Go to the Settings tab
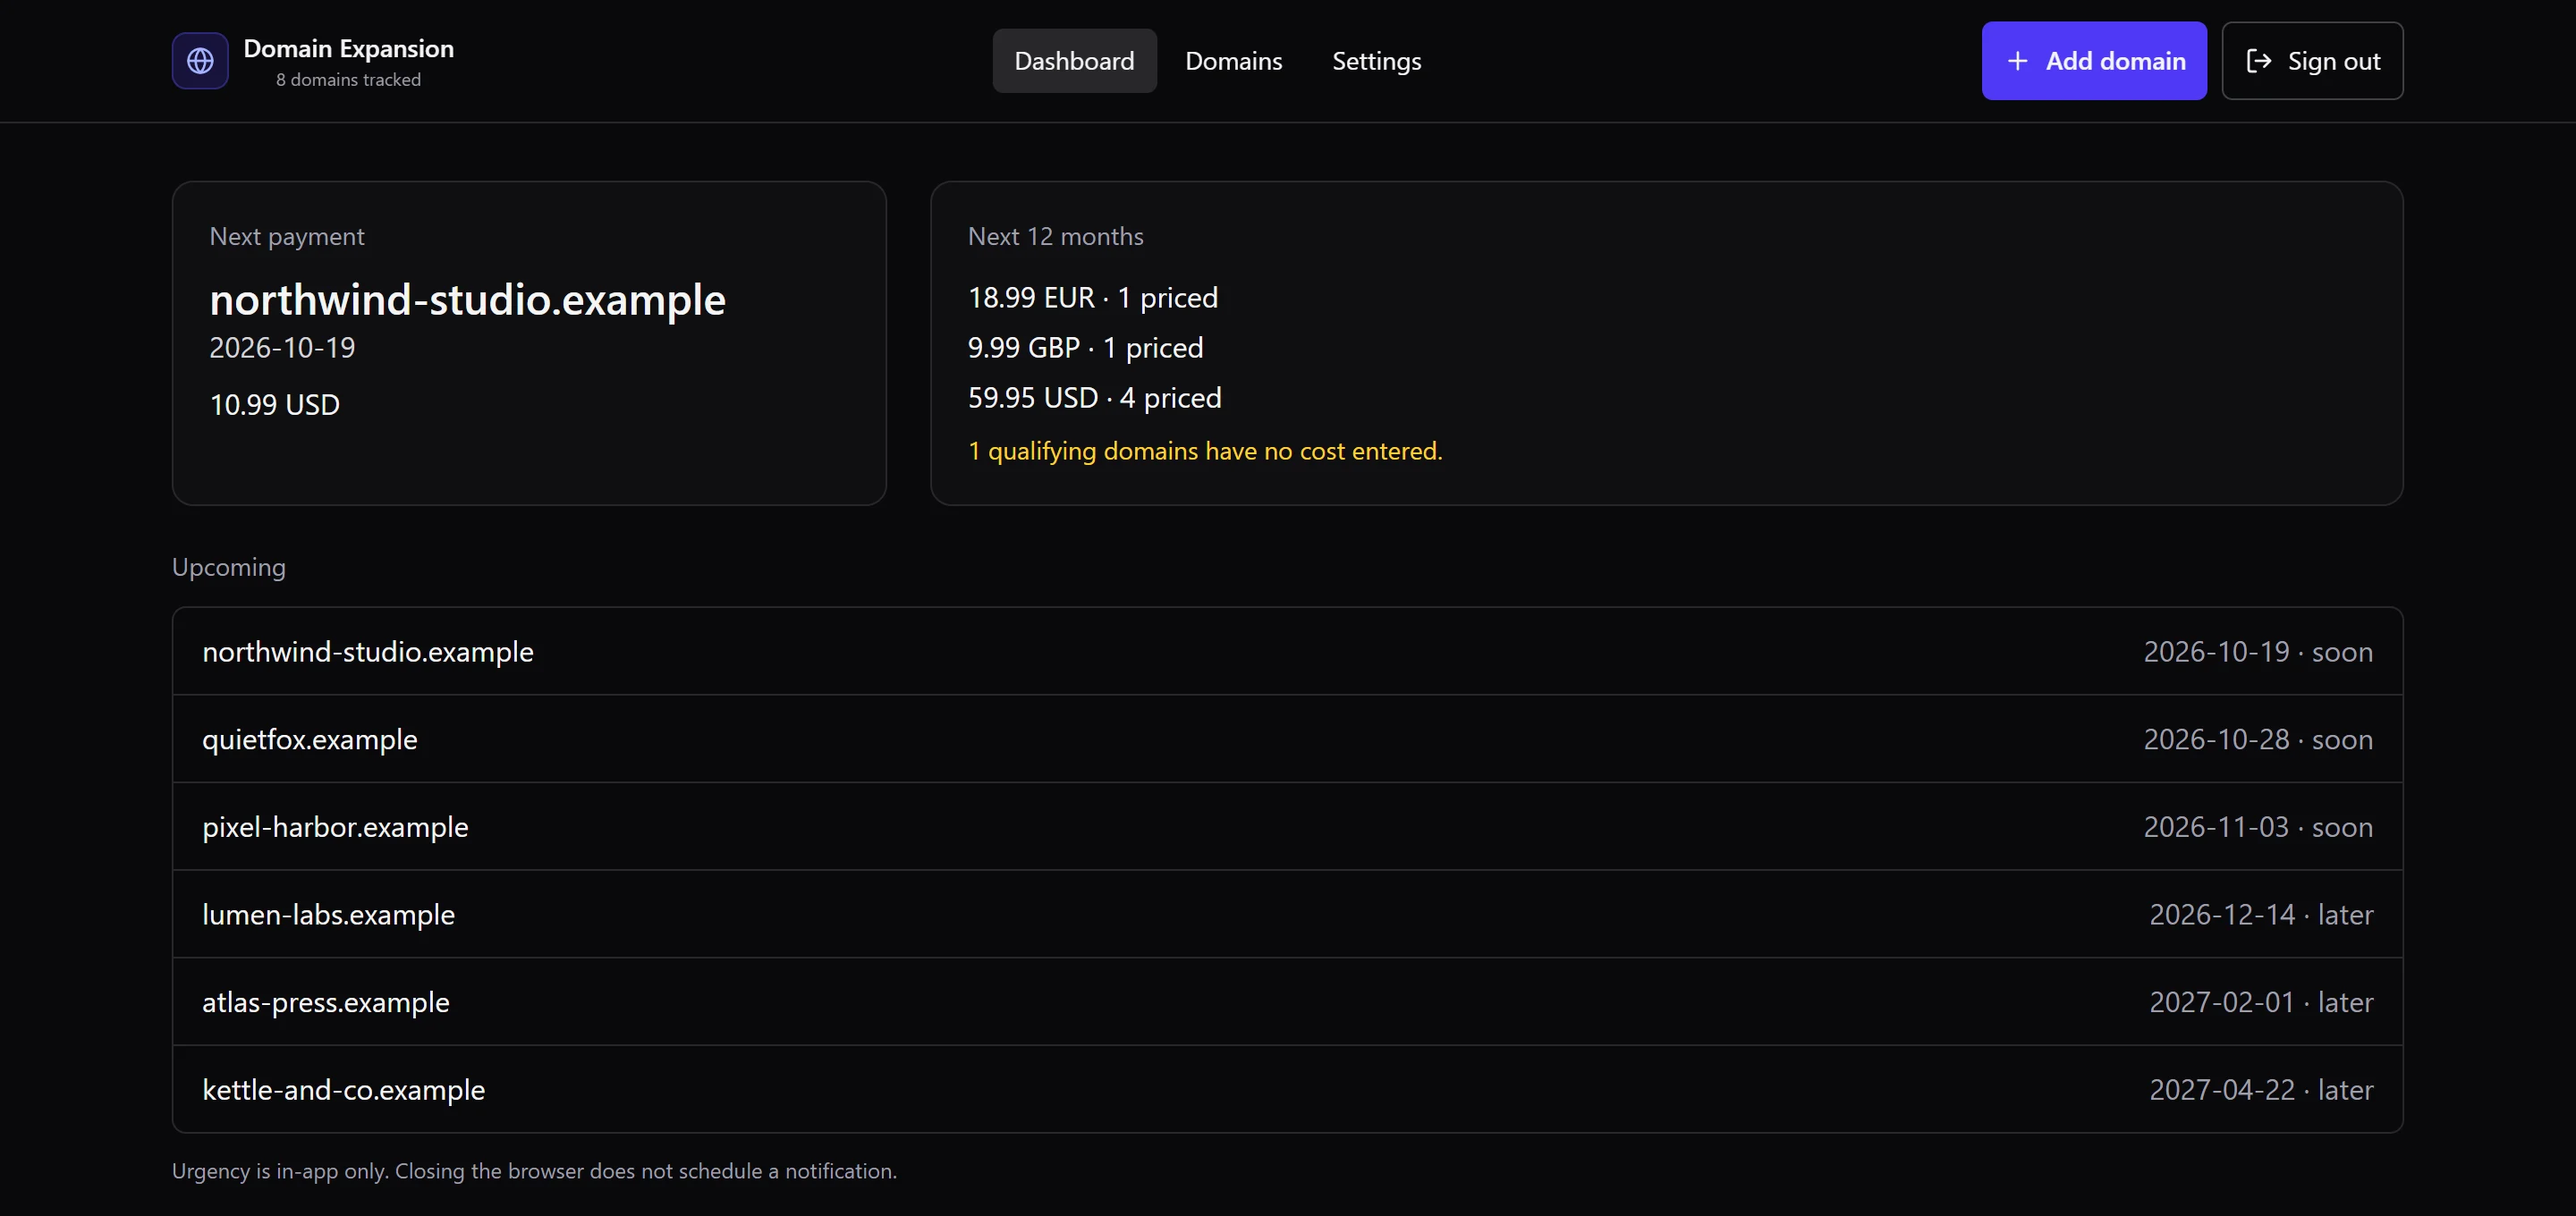 (1376, 61)
